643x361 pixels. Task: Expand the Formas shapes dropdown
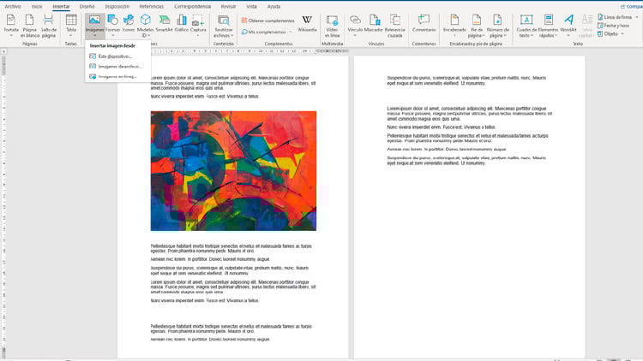click(x=113, y=24)
